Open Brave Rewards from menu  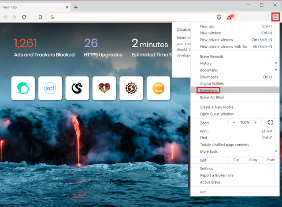coord(235,56)
